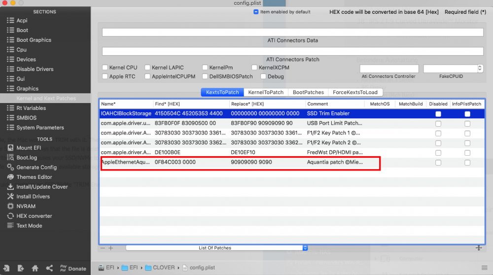Click CLOVER folder in path bar
The height and width of the screenshot is (275, 493).
[160, 268]
